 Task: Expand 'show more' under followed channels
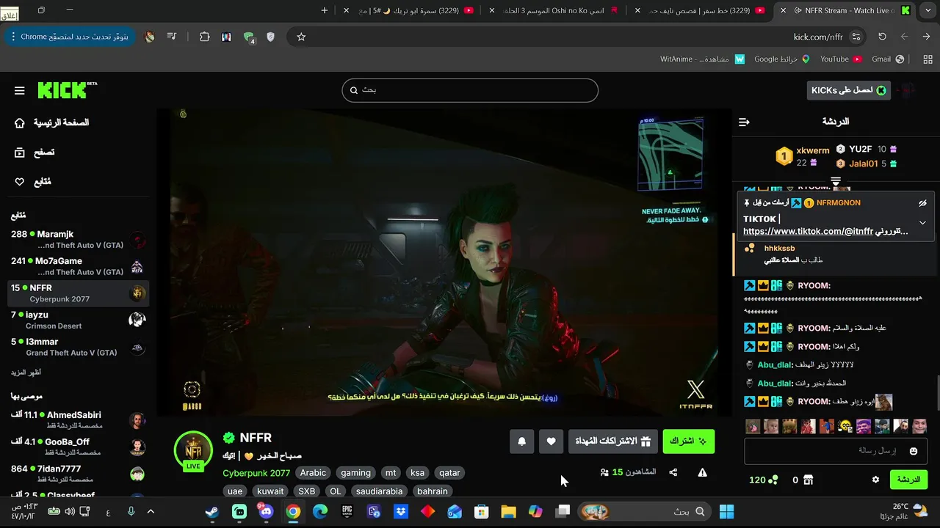[26, 373]
